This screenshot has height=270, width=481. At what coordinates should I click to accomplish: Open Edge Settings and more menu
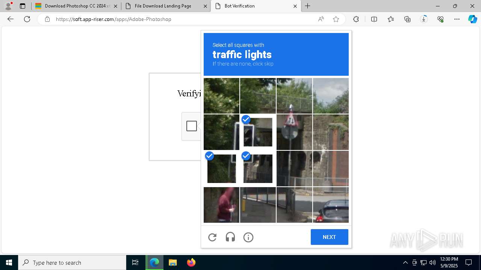(x=457, y=19)
